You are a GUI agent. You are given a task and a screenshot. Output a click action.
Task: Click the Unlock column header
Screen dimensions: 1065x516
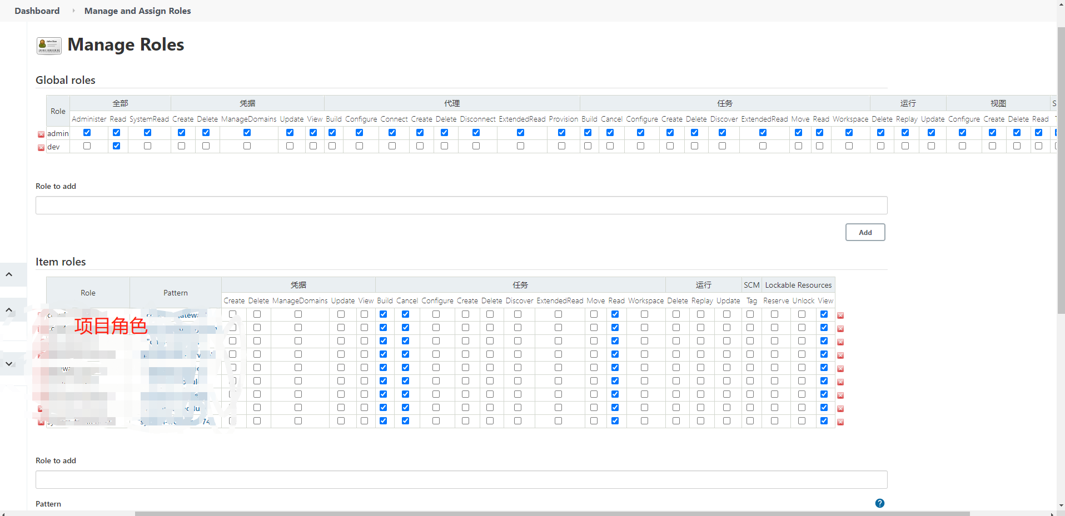803,300
